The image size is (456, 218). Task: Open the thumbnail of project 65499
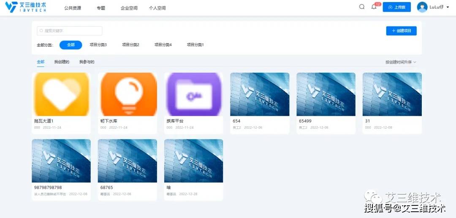[x=326, y=94]
